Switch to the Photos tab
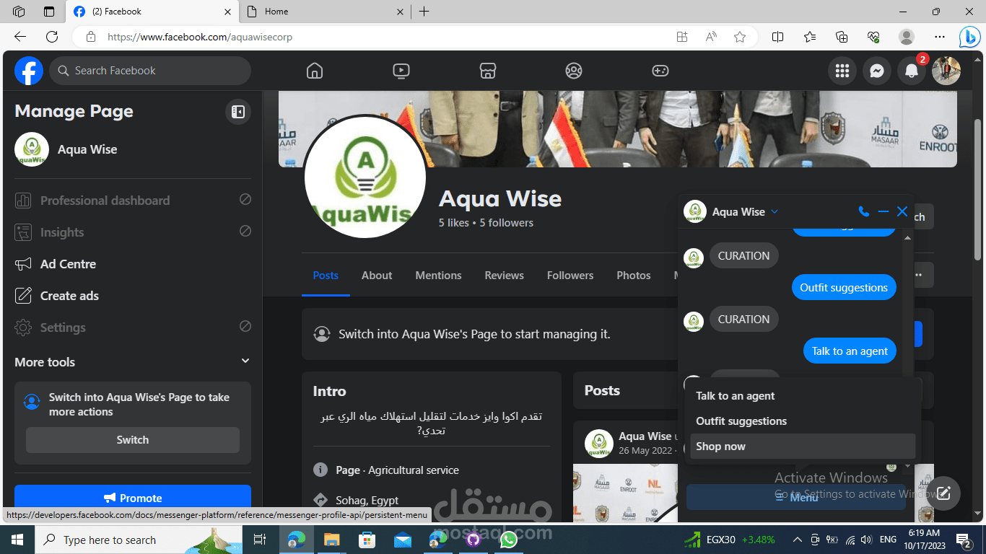Image resolution: width=986 pixels, height=554 pixels. (634, 276)
